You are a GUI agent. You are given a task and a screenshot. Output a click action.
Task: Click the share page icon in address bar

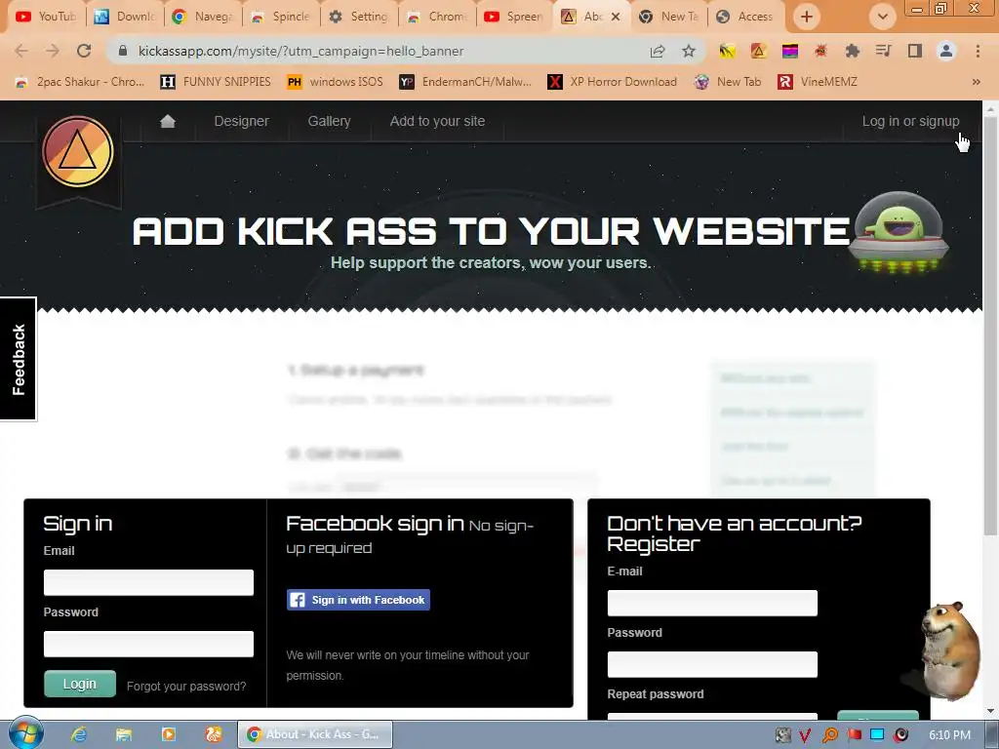(x=658, y=51)
